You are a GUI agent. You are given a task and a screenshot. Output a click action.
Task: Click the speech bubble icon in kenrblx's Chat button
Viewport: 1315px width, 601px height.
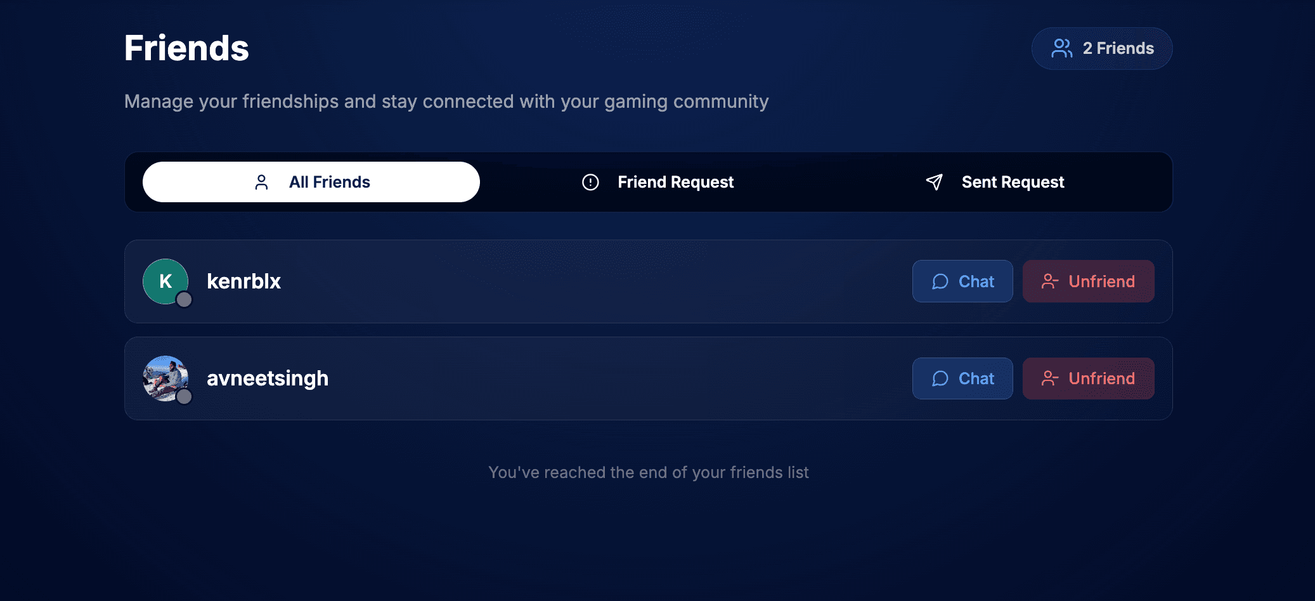(x=940, y=281)
